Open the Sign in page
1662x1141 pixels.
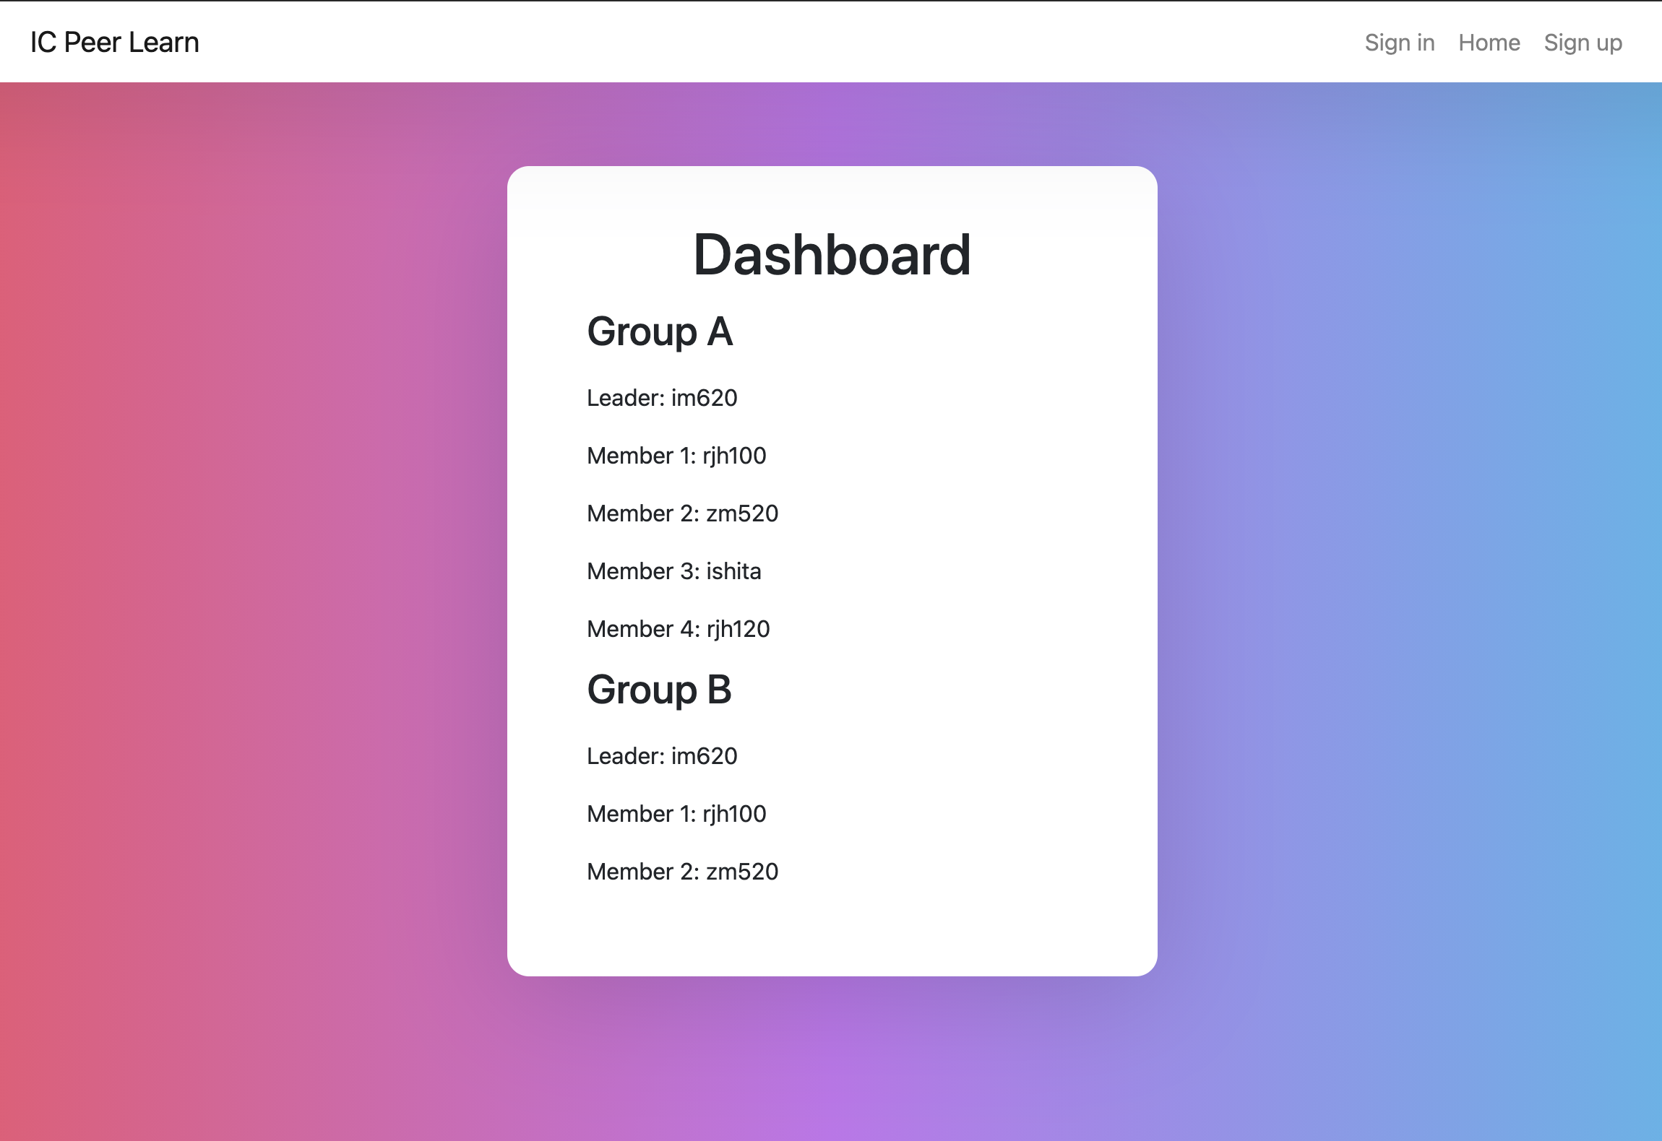[x=1399, y=43]
